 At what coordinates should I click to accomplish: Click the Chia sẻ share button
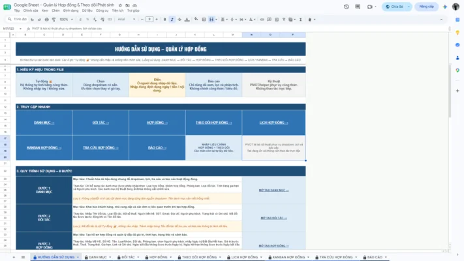394,7
